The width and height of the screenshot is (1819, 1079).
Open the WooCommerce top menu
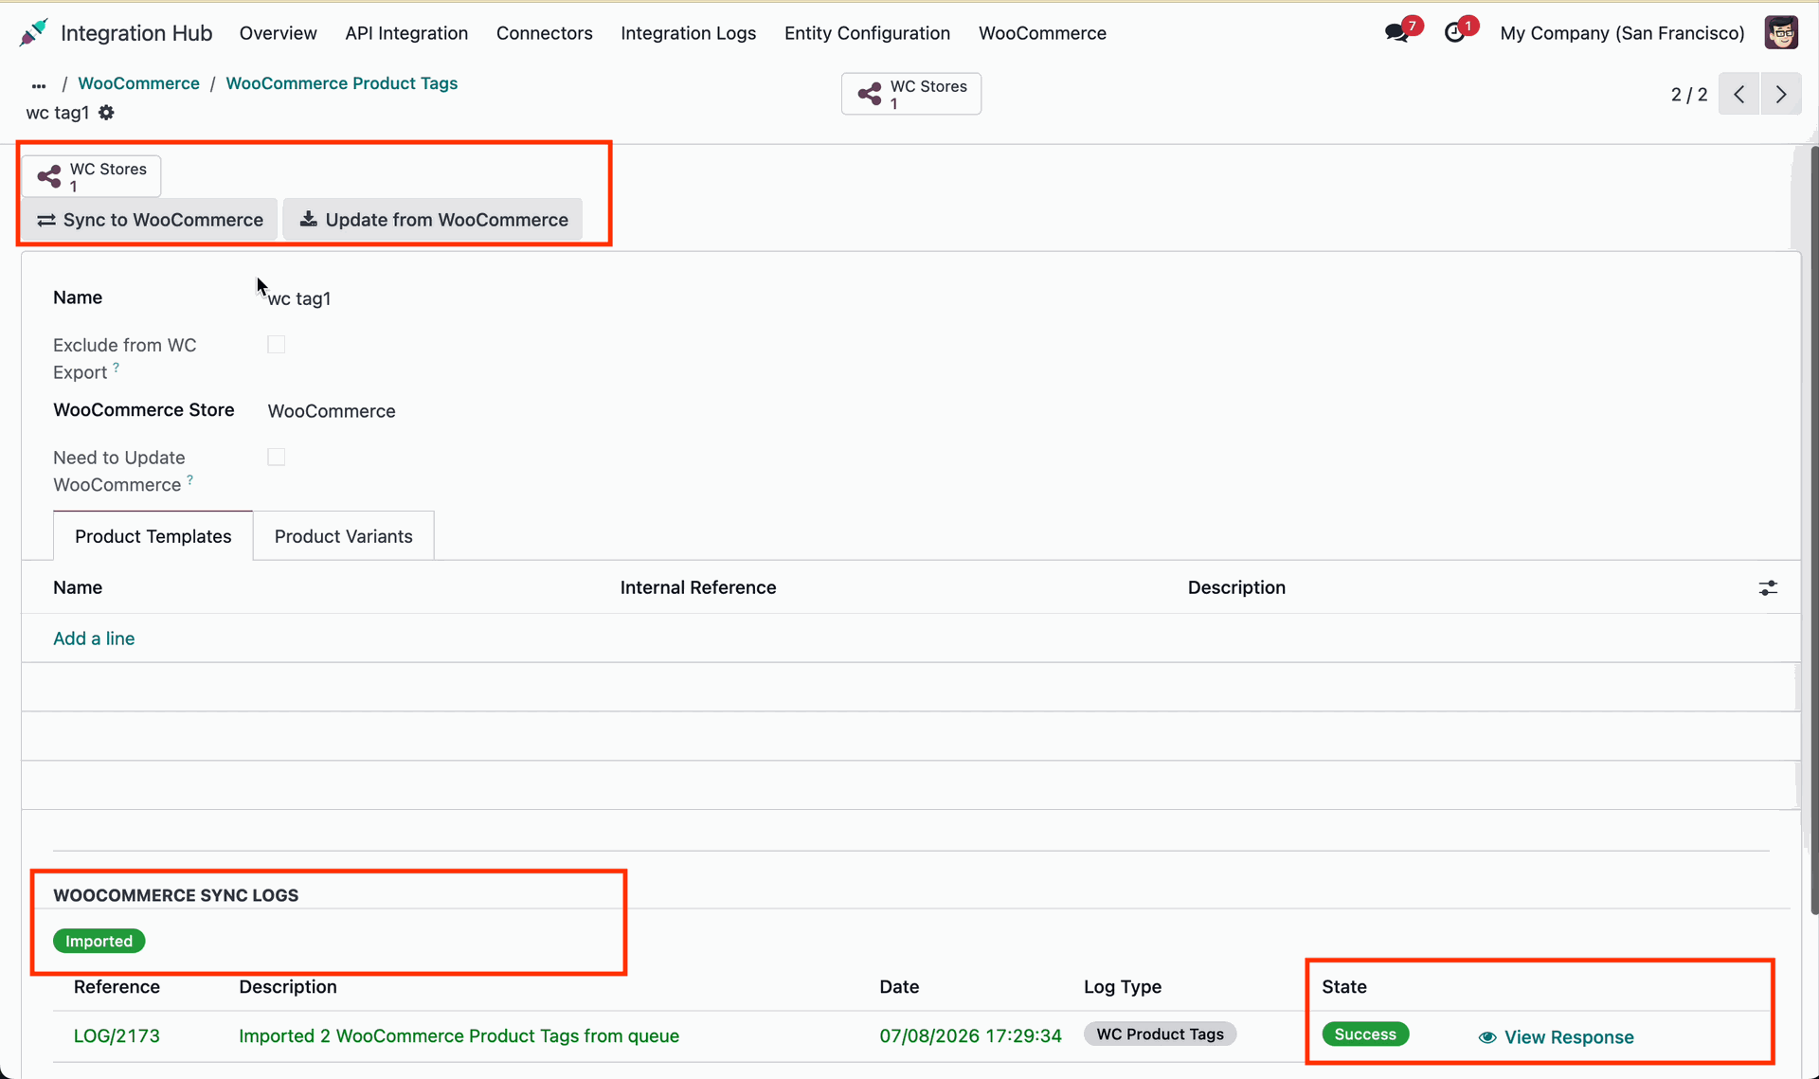click(1042, 33)
